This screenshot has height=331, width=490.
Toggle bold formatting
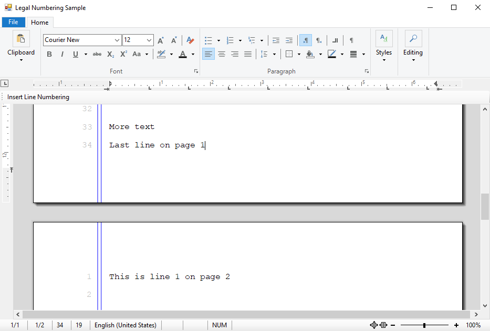coord(49,54)
